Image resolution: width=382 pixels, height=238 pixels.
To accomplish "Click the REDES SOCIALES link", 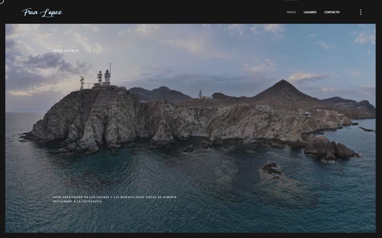I will (x=66, y=51).
